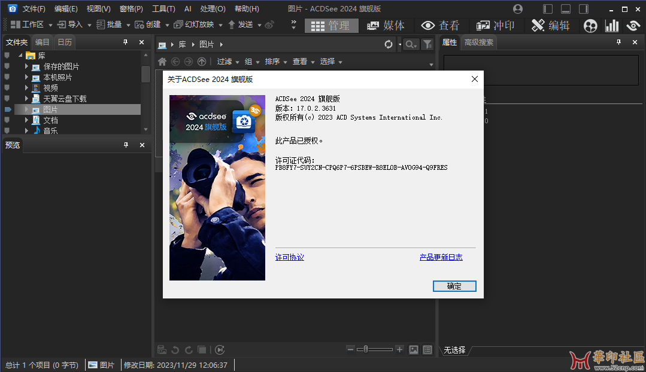The image size is (646, 372).
Task: Click the Home navigation icon
Action: 162,62
